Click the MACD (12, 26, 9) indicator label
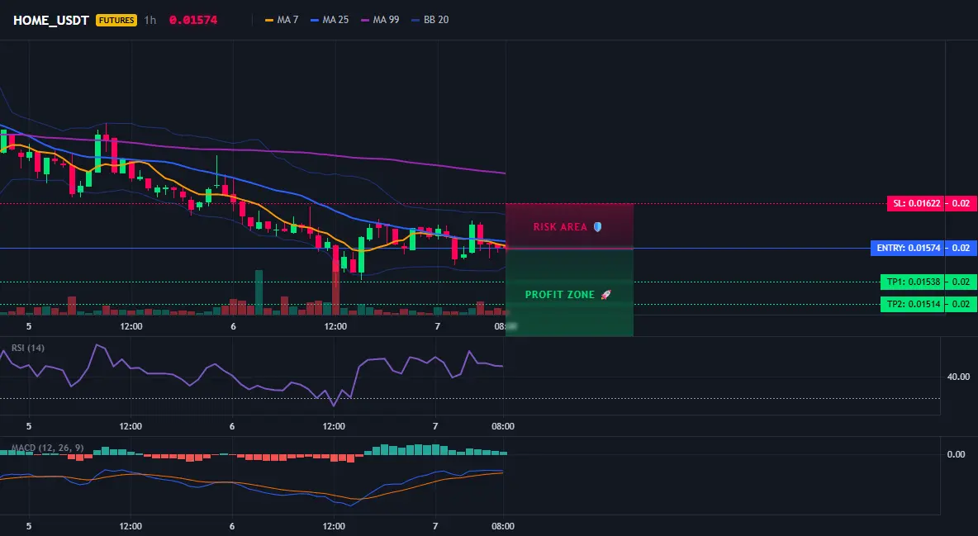The image size is (978, 536). tap(47, 448)
